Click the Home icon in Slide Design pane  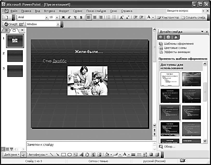[x=176, y=37]
